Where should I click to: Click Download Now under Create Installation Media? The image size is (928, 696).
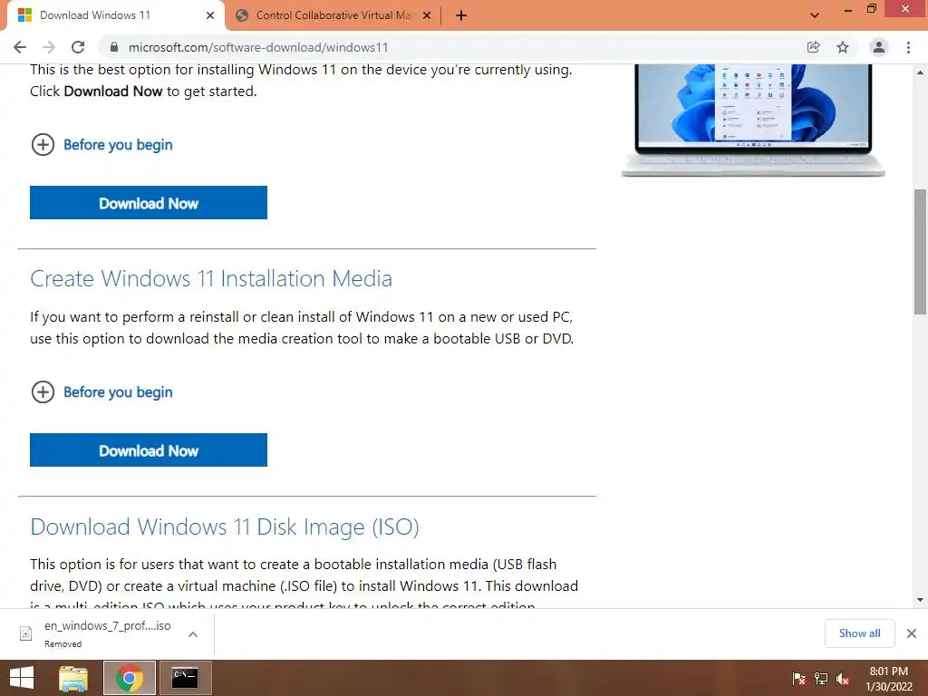[x=149, y=449]
